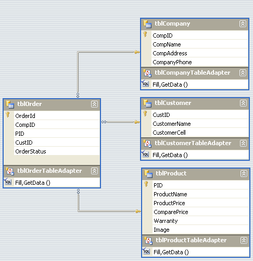Select the CustID column in tblOrder
This screenshot has width=253, height=261.
57,143
